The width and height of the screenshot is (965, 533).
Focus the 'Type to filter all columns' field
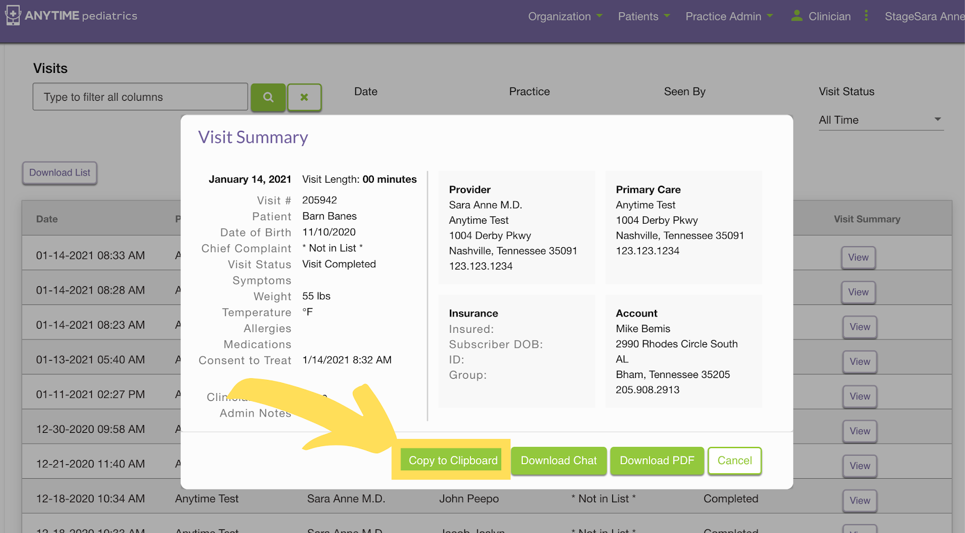[x=140, y=97]
